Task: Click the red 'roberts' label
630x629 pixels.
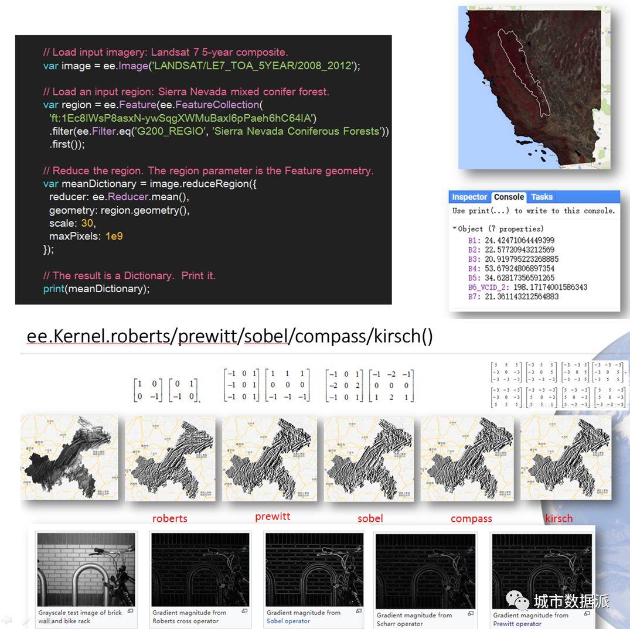Action: click(169, 518)
